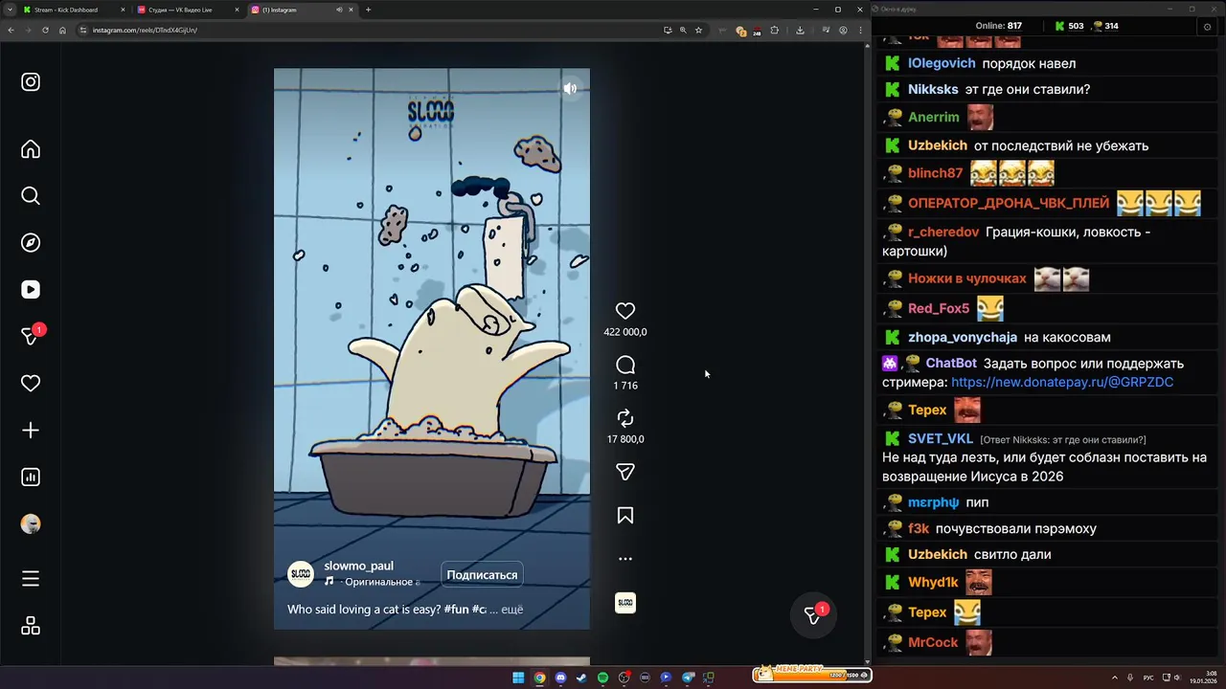Open slowmo_paul profile name link
Viewport: 1226px width, 689px height.
click(358, 566)
